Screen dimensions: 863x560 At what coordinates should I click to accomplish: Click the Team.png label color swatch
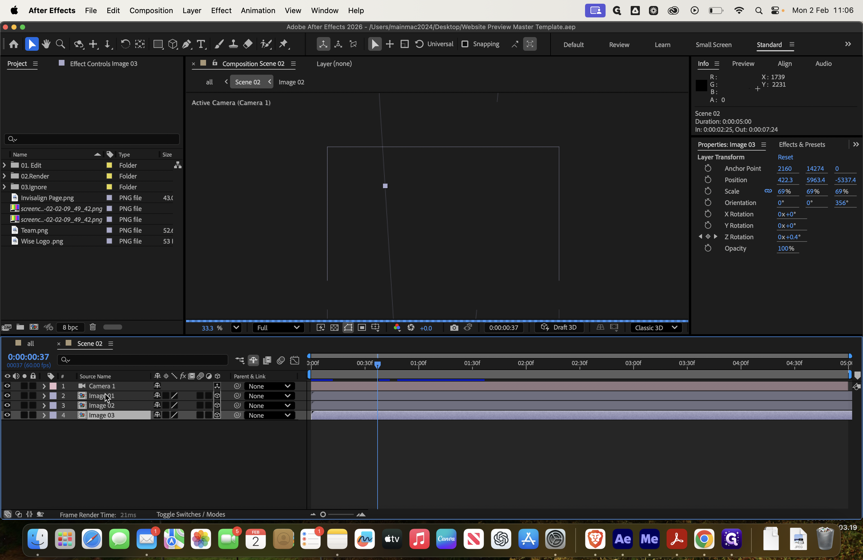[109, 230]
